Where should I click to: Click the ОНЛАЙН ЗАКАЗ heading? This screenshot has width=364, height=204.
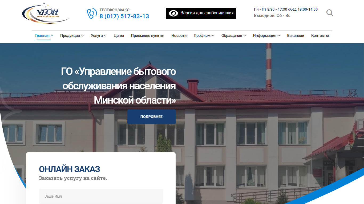tap(70, 169)
